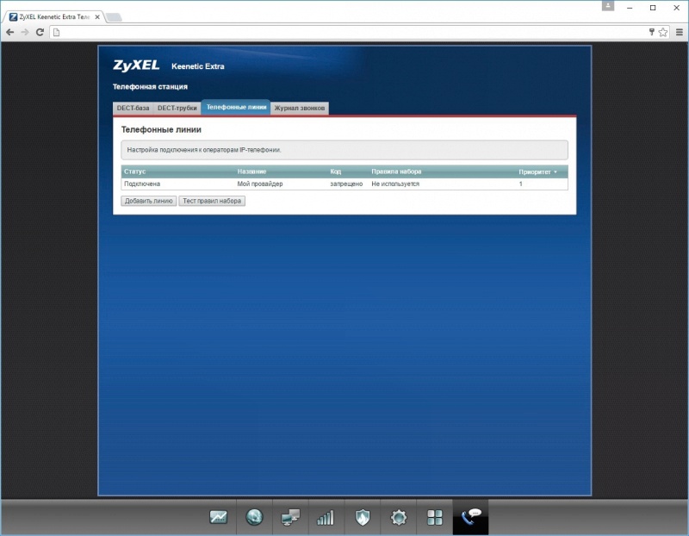689x536 pixels.
Task: Open the Internet globe section
Action: pos(254,517)
